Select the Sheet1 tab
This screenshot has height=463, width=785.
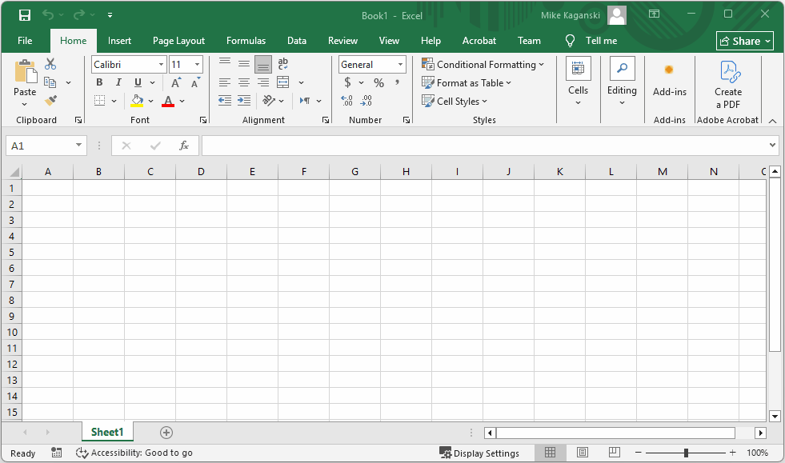click(107, 432)
